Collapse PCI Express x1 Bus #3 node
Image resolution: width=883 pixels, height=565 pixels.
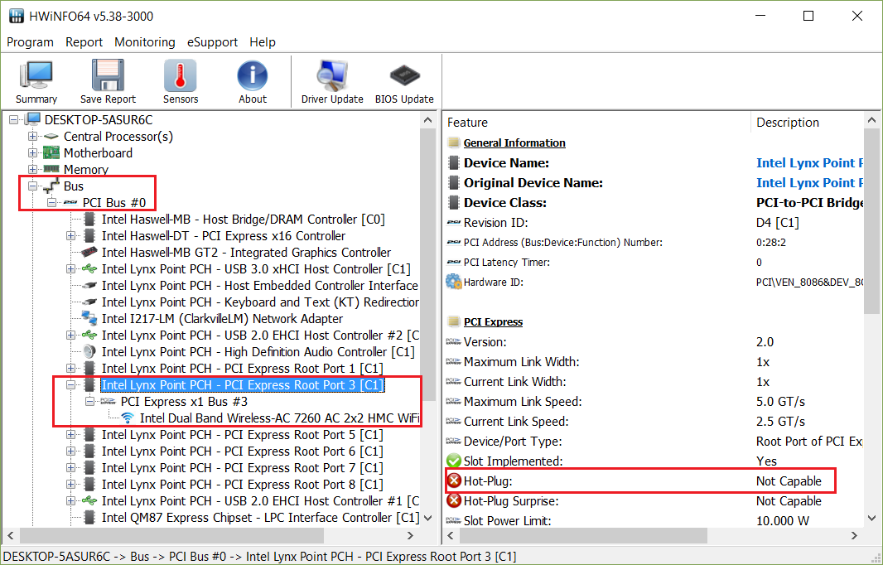click(x=89, y=401)
